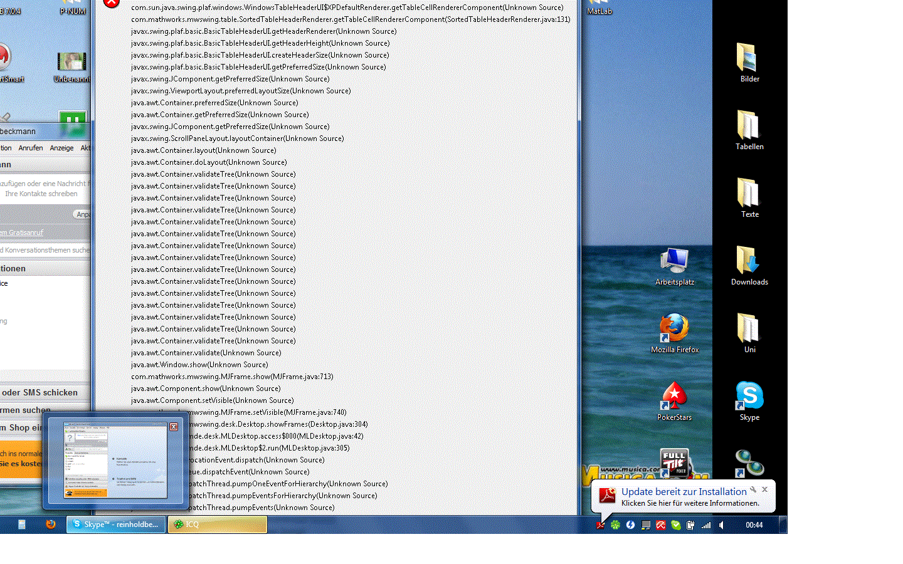Launch Mozilla Firefox from desktop shortcut
This screenshot has width=903, height=564.
[674, 330]
